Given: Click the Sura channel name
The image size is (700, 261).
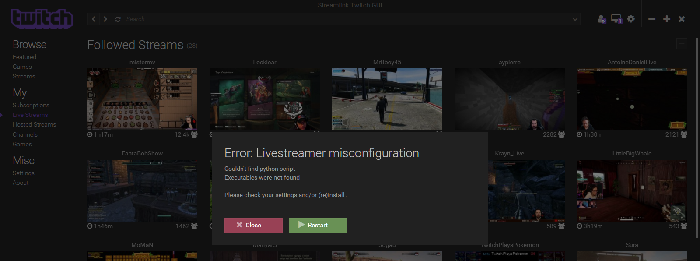Looking at the screenshot, I should coord(632,245).
